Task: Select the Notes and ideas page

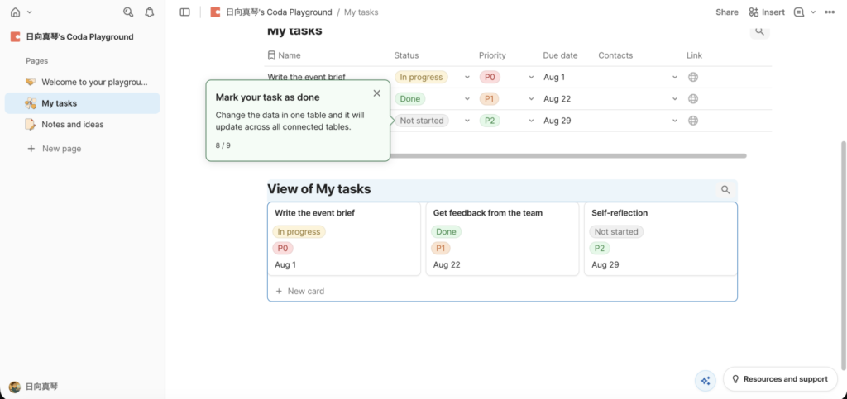Action: 72,125
